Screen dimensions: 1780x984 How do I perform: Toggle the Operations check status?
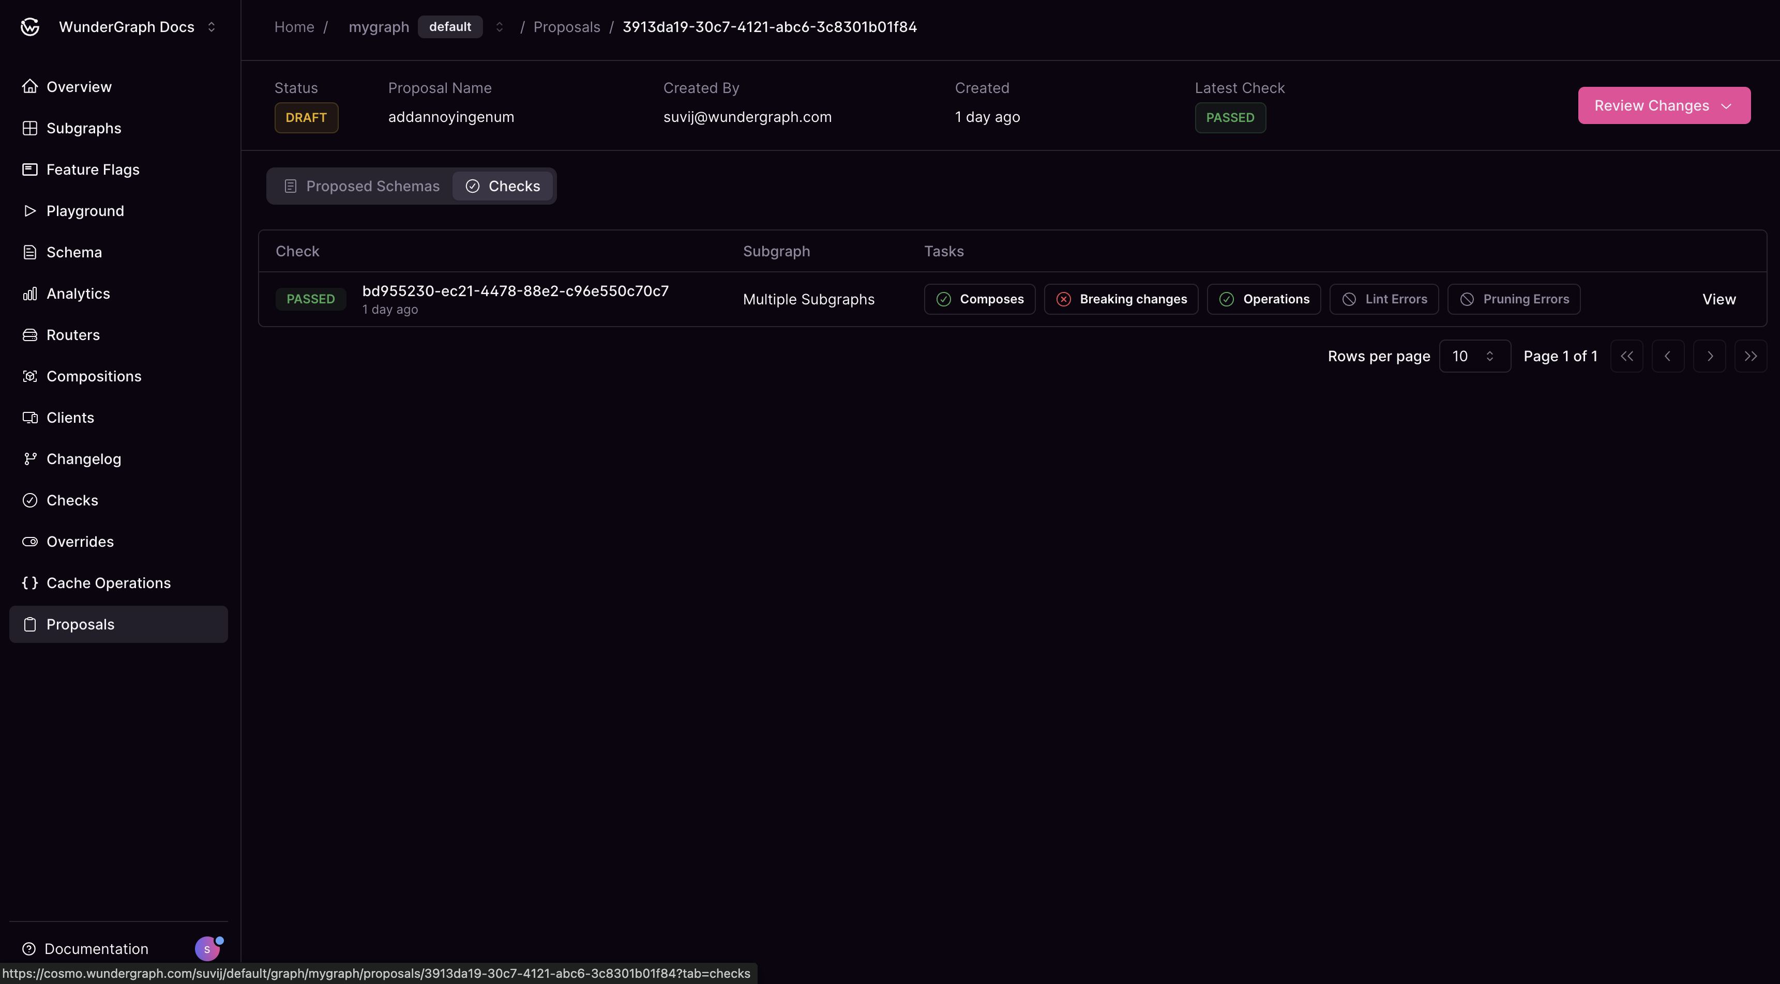coord(1264,298)
